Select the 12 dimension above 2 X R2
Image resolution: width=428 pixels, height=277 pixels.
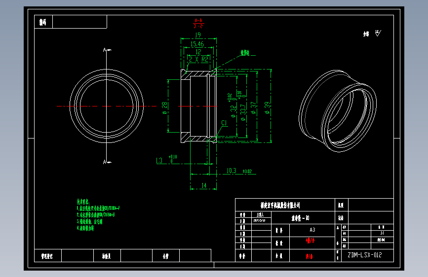tap(198, 52)
